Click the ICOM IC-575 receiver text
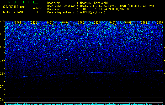The image size is (165, 105). tap(105, 9)
